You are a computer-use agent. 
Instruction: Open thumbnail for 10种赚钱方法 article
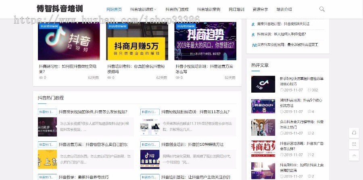point(150,159)
